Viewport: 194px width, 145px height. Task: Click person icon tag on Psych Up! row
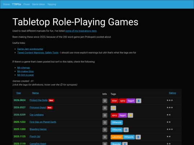point(138,137)
